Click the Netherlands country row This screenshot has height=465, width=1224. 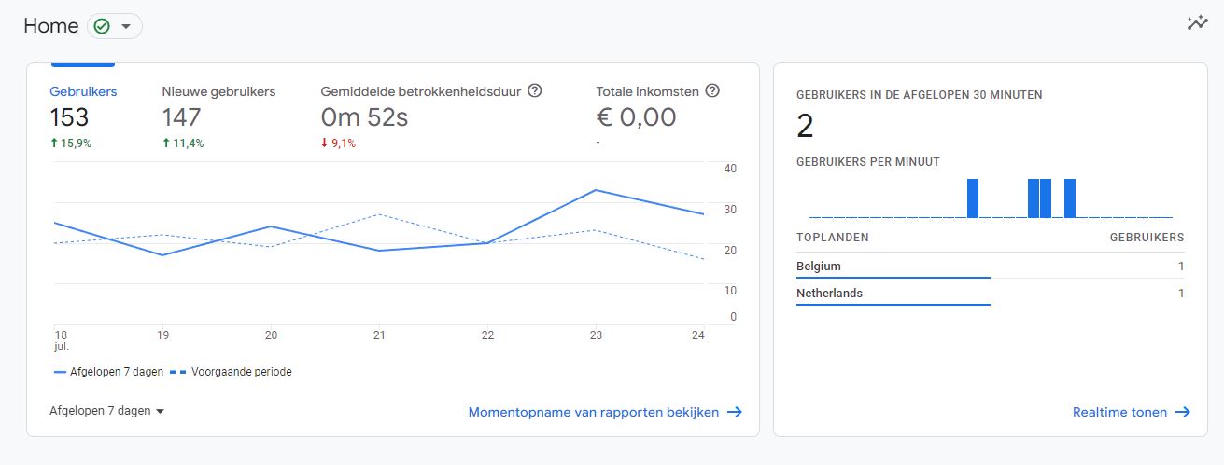coord(990,293)
